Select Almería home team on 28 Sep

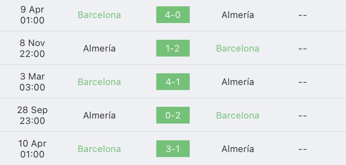(99, 116)
